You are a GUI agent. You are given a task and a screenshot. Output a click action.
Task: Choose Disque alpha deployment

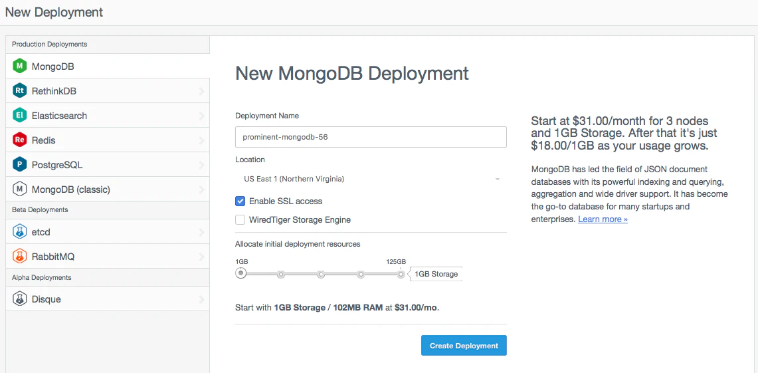coord(108,299)
